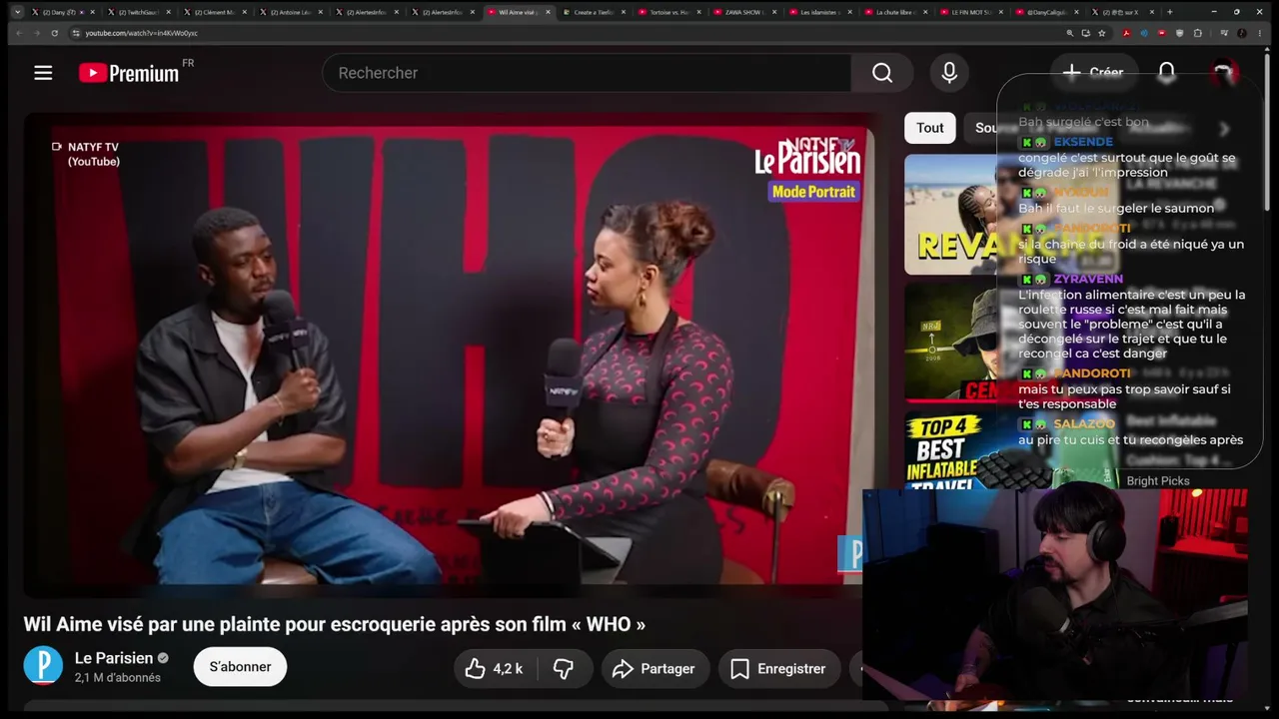Open Le Parisien channel avatar

(43, 666)
